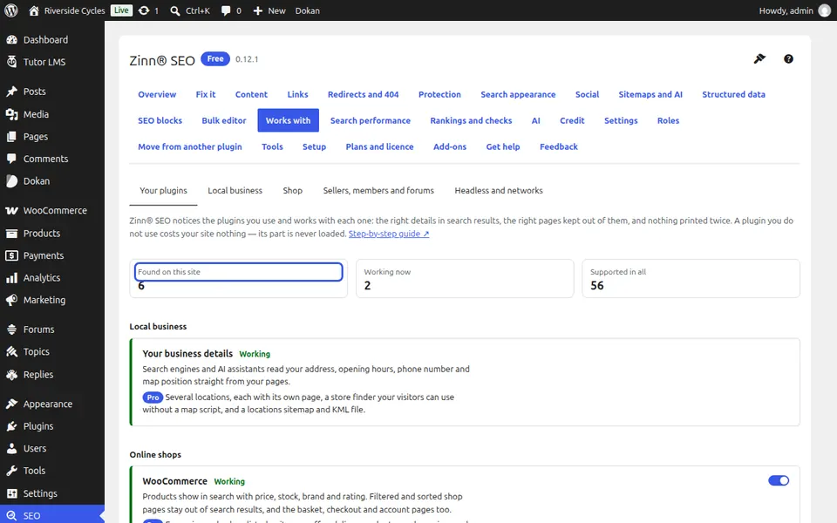Open Sellers, members and forums sub-tab
The width and height of the screenshot is (837, 523).
pos(378,191)
